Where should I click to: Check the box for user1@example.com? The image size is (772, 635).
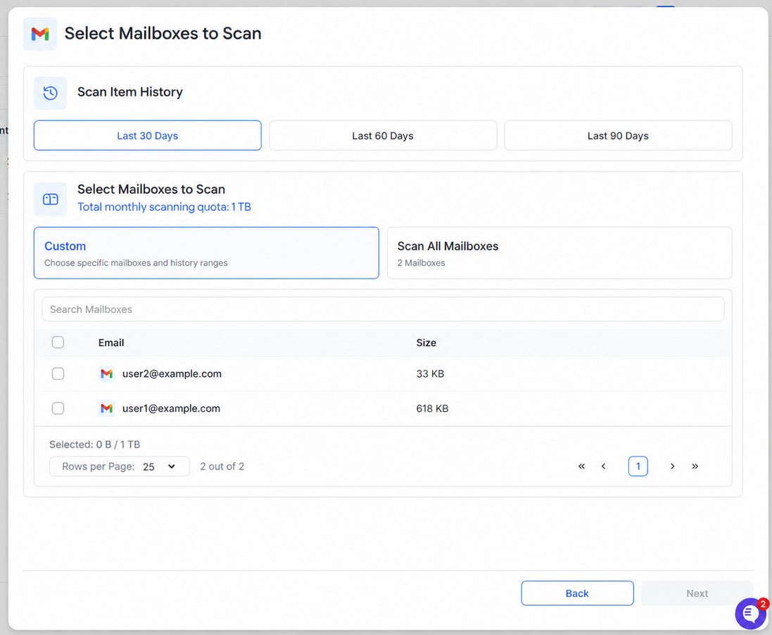pos(58,409)
